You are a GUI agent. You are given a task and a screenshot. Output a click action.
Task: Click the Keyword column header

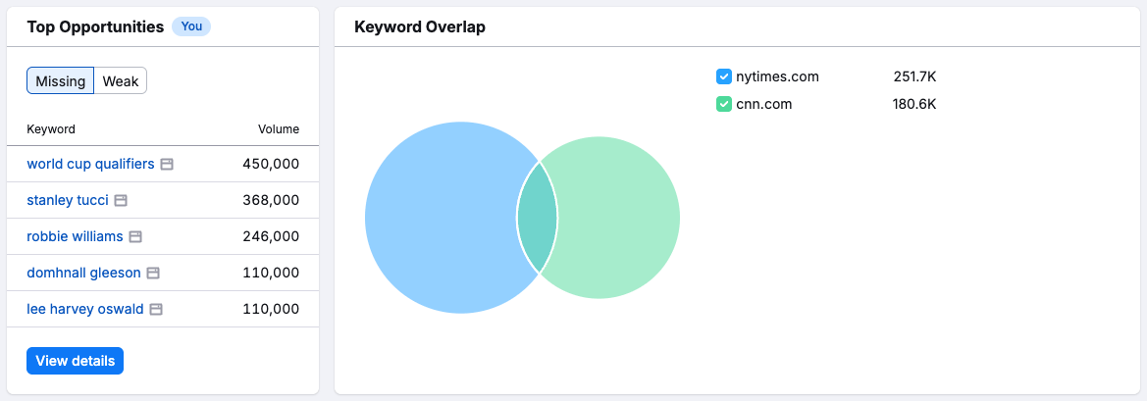pos(51,129)
